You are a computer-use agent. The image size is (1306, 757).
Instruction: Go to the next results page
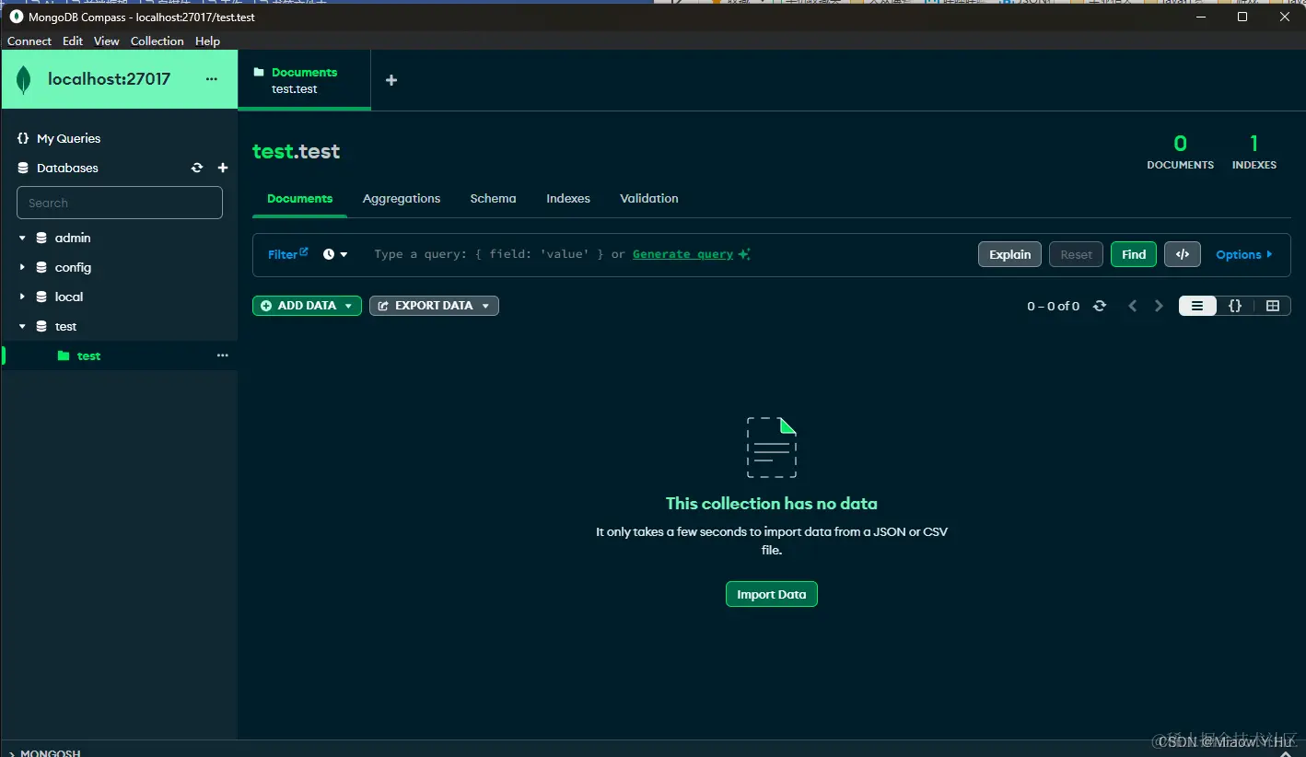pos(1159,306)
